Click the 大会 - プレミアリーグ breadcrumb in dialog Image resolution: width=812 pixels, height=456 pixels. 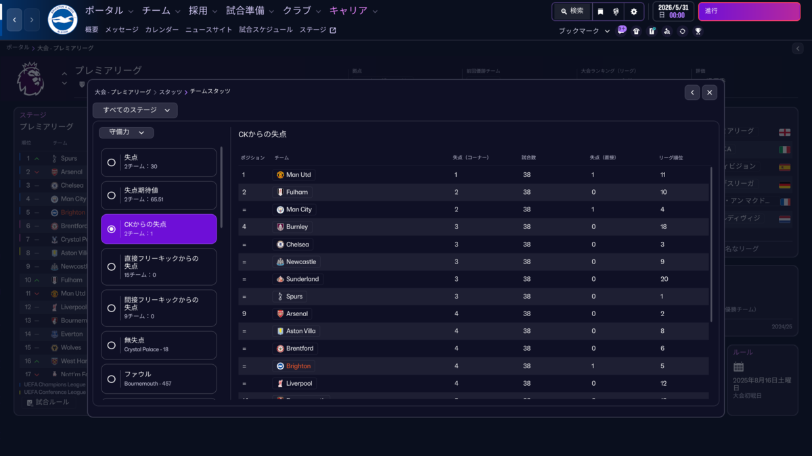coord(123,92)
